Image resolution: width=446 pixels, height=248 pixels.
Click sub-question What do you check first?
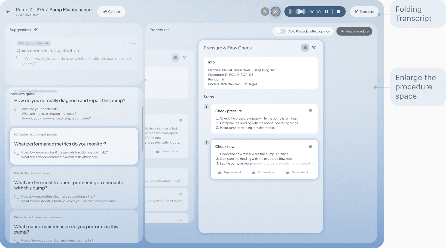(x=40, y=109)
